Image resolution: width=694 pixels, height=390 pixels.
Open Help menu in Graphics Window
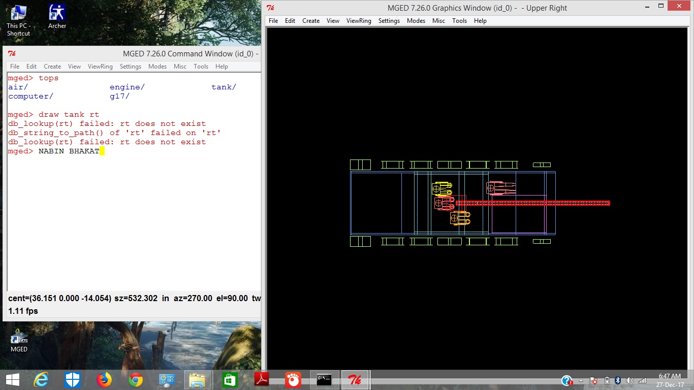[480, 21]
